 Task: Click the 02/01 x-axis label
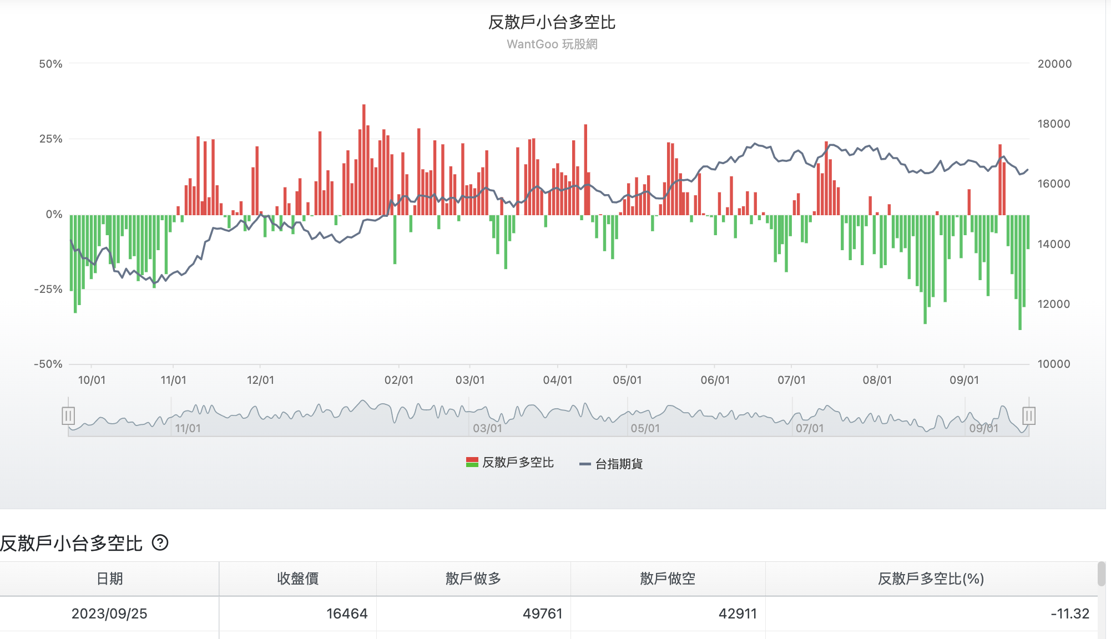(399, 380)
